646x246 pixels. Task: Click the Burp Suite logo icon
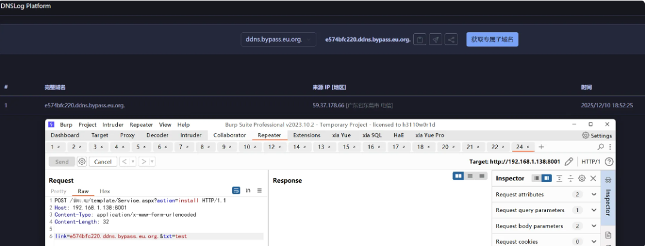pyautogui.click(x=51, y=125)
